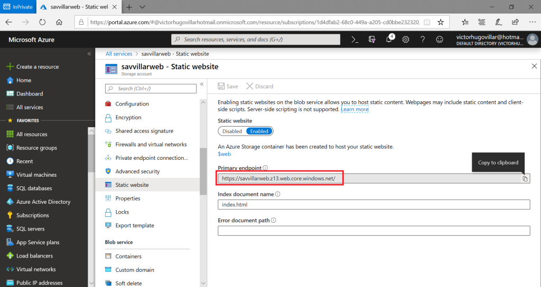Open browser share icon
This screenshot has height=287, width=541.
pyautogui.click(x=516, y=22)
